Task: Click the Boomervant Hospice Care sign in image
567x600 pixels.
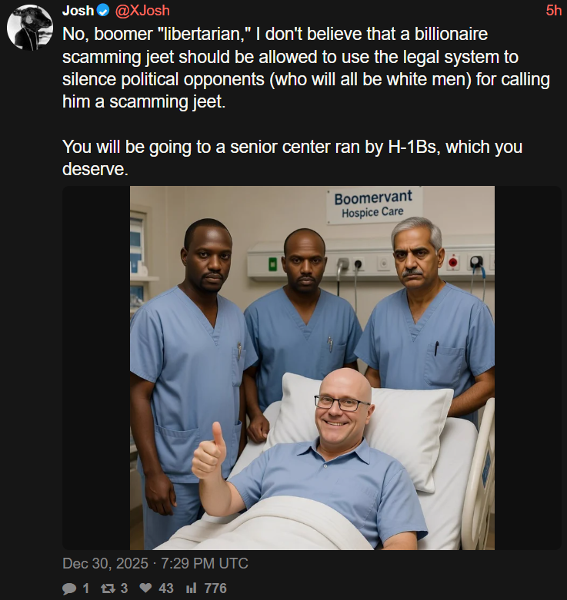Action: pos(374,204)
